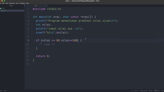Click on "if" keyword on line 9
The width and height of the screenshot is (164, 92).
click(37, 40)
